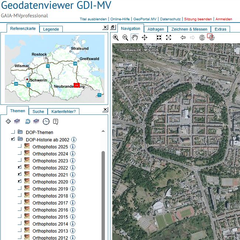Show info for DOP-Historie ab 2002

74,140
